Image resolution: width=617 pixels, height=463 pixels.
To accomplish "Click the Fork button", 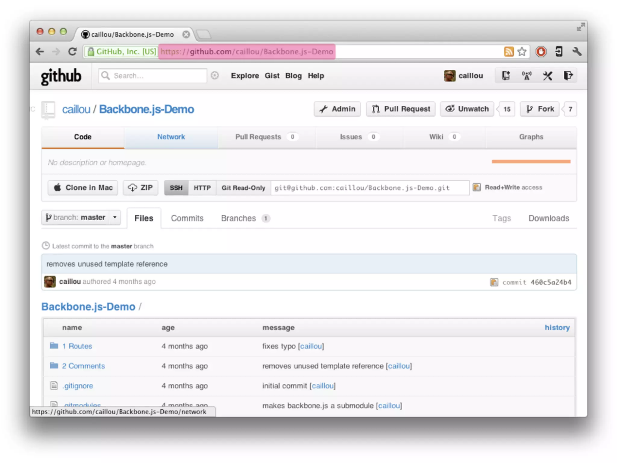I will click(540, 109).
